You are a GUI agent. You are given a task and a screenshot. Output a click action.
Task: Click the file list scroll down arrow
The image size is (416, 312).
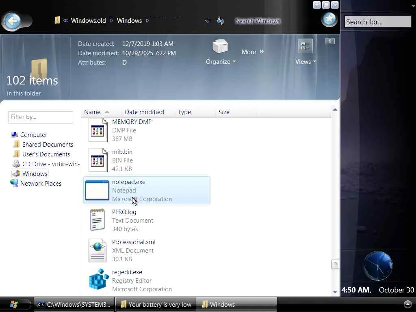tap(335, 292)
